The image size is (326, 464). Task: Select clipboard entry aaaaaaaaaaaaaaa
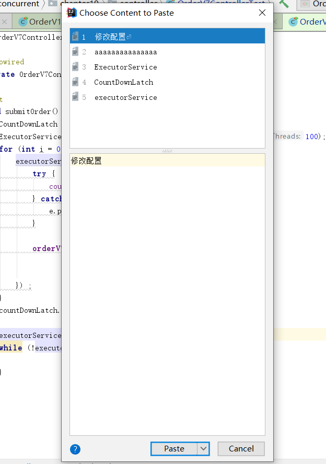pos(167,52)
